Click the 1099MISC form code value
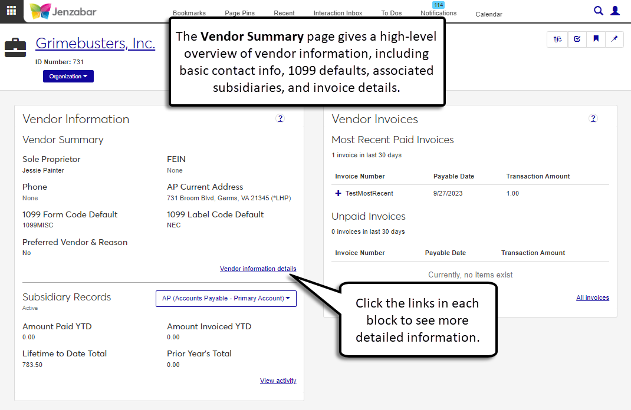The height and width of the screenshot is (410, 631). pyautogui.click(x=38, y=225)
